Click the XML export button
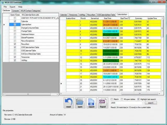The height and width of the screenshot is (125, 167). click(x=92, y=103)
